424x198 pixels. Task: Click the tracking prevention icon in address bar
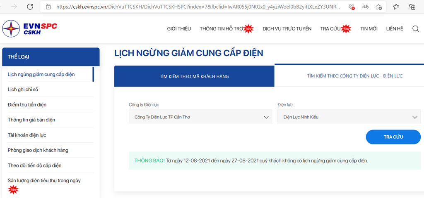point(352,7)
